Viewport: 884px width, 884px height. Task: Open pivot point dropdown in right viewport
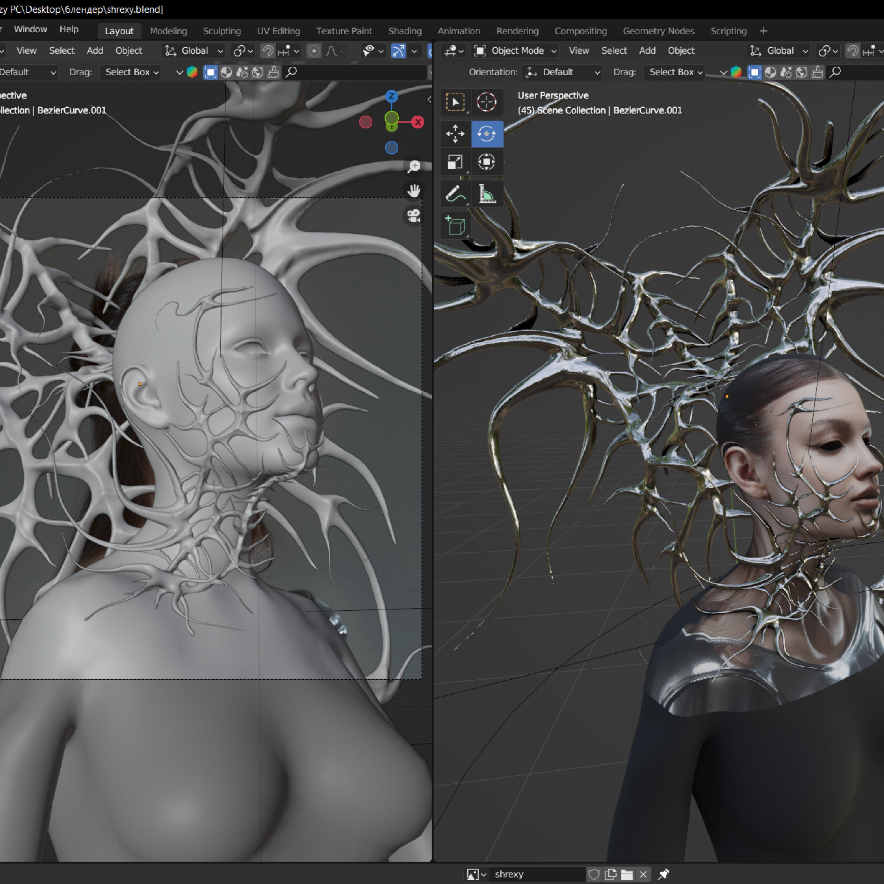click(x=828, y=51)
